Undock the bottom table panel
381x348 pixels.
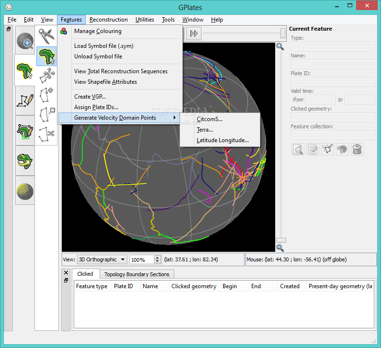coord(66,280)
